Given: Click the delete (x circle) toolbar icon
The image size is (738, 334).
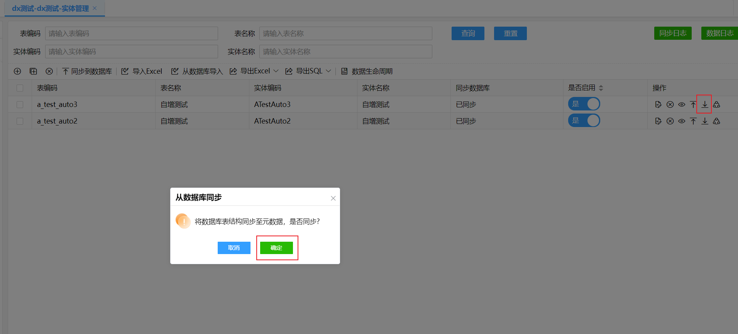Looking at the screenshot, I should (x=49, y=71).
